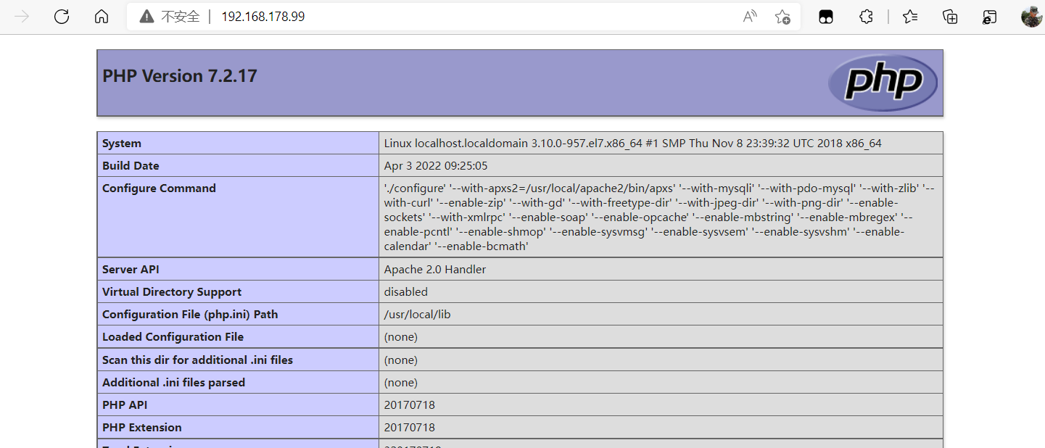Click the 'Server API' row label

(x=131, y=270)
